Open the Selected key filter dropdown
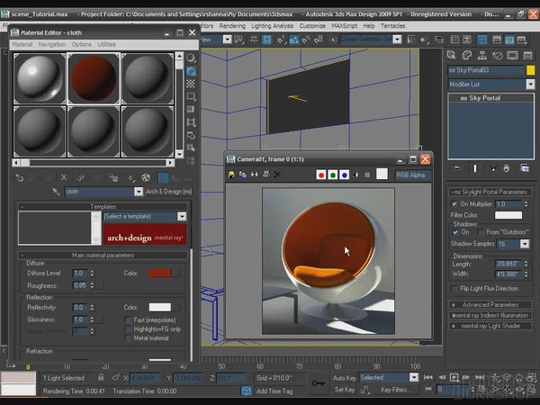The image size is (540, 405). 414,377
